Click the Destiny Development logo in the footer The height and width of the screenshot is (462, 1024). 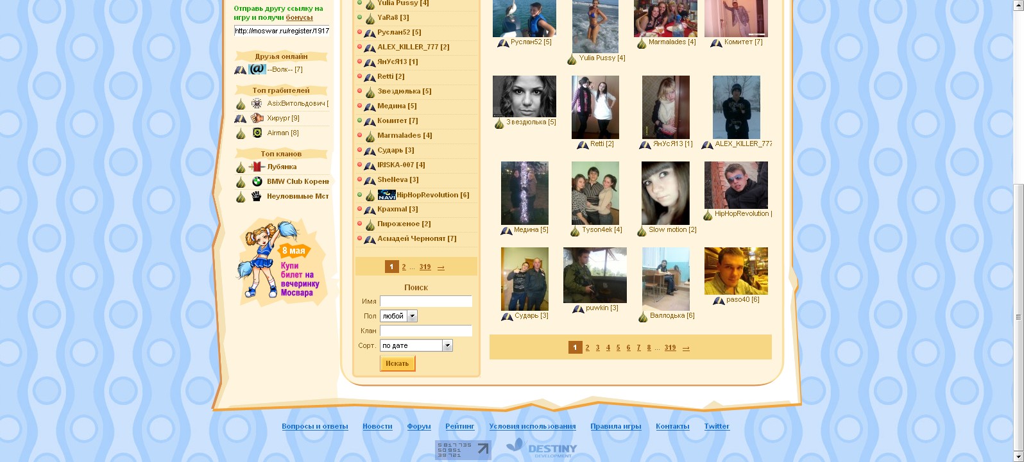[542, 449]
